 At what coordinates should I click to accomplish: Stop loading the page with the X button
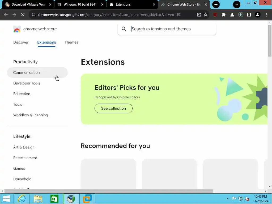[x=23, y=15]
